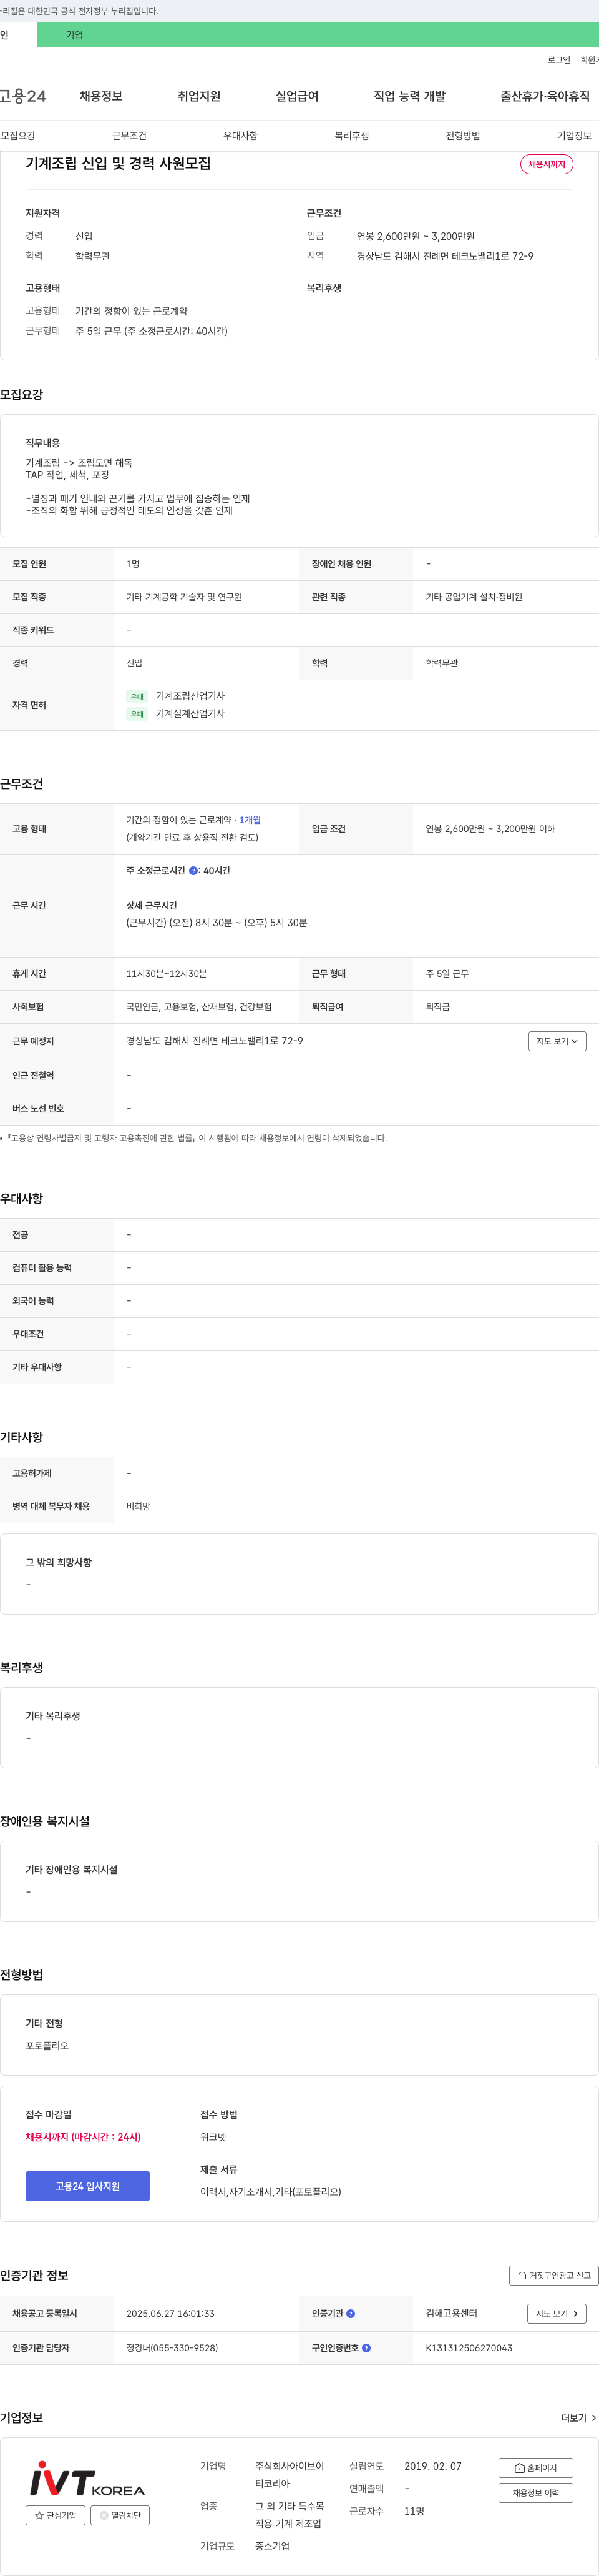This screenshot has height=2576, width=599.
Task: Open the 채용정보 main menu
Action: click(101, 96)
